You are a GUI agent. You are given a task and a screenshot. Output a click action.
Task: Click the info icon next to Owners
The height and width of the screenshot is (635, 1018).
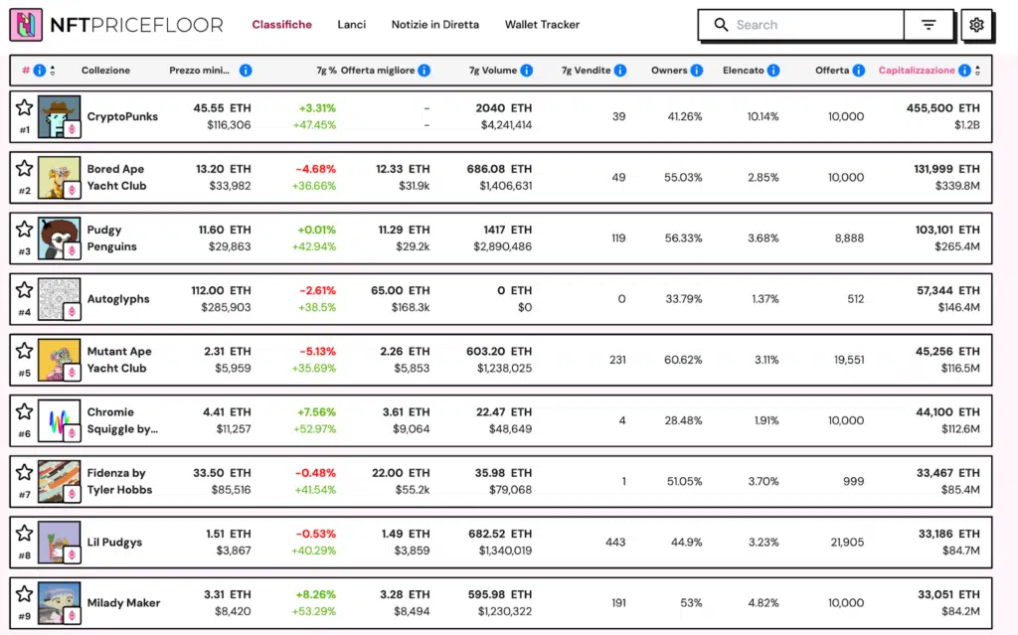tap(697, 71)
